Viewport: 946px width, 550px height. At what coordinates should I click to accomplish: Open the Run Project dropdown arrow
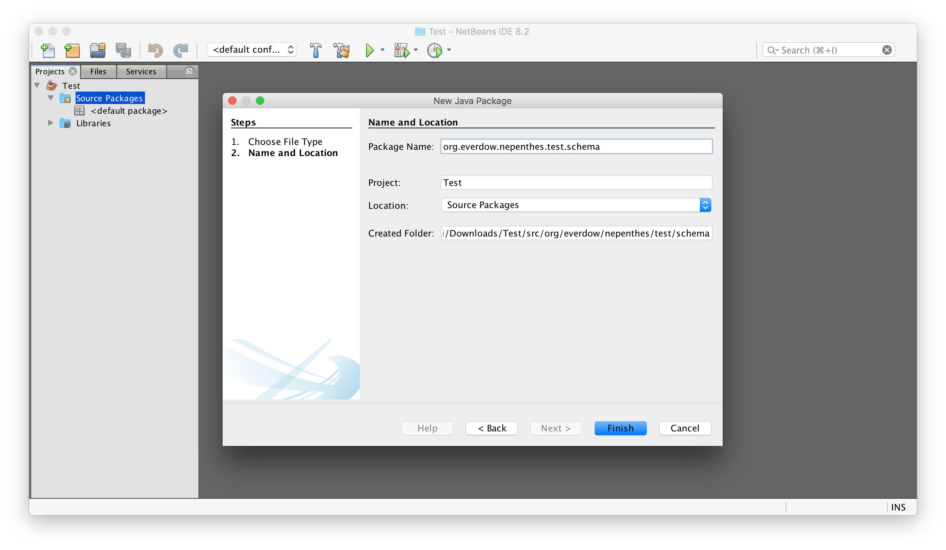point(382,50)
